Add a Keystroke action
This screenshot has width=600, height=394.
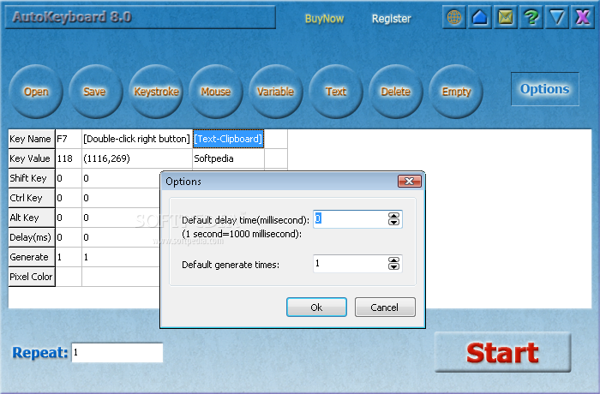[x=156, y=92]
